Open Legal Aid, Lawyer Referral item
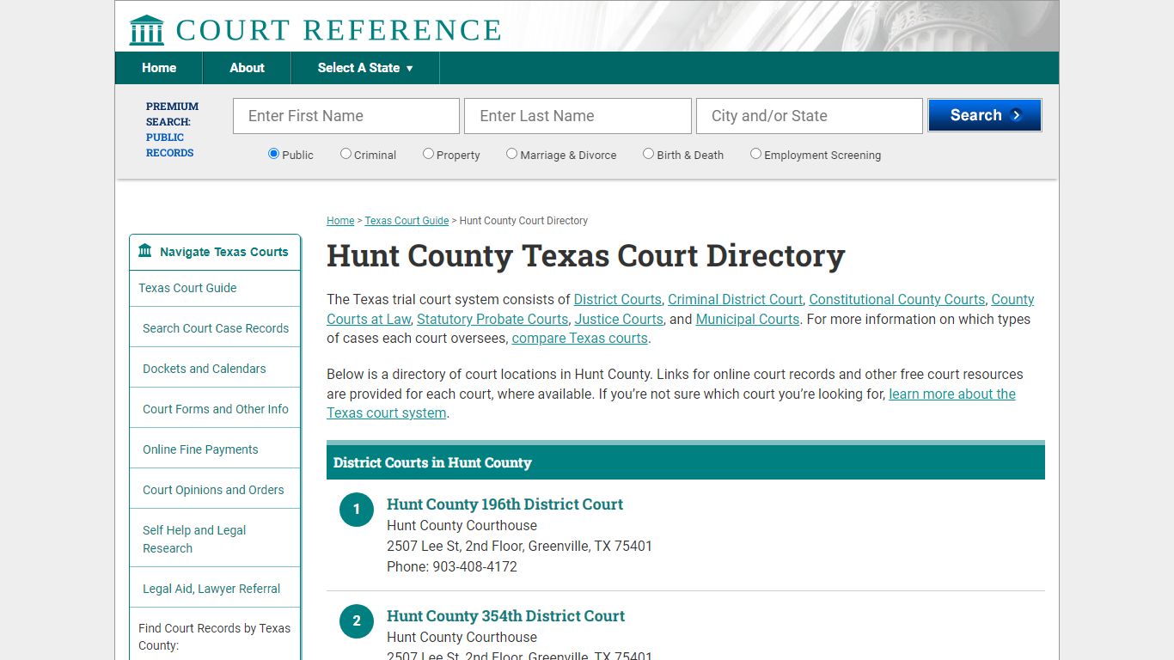 pyautogui.click(x=215, y=589)
